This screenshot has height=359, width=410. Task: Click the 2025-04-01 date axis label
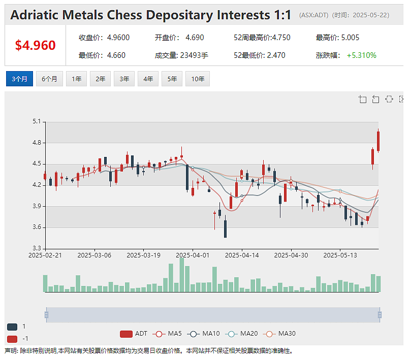coord(193,255)
